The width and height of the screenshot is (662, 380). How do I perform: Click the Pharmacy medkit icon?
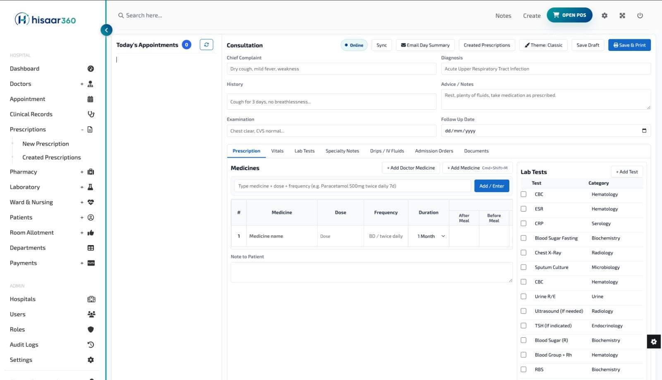(x=91, y=172)
